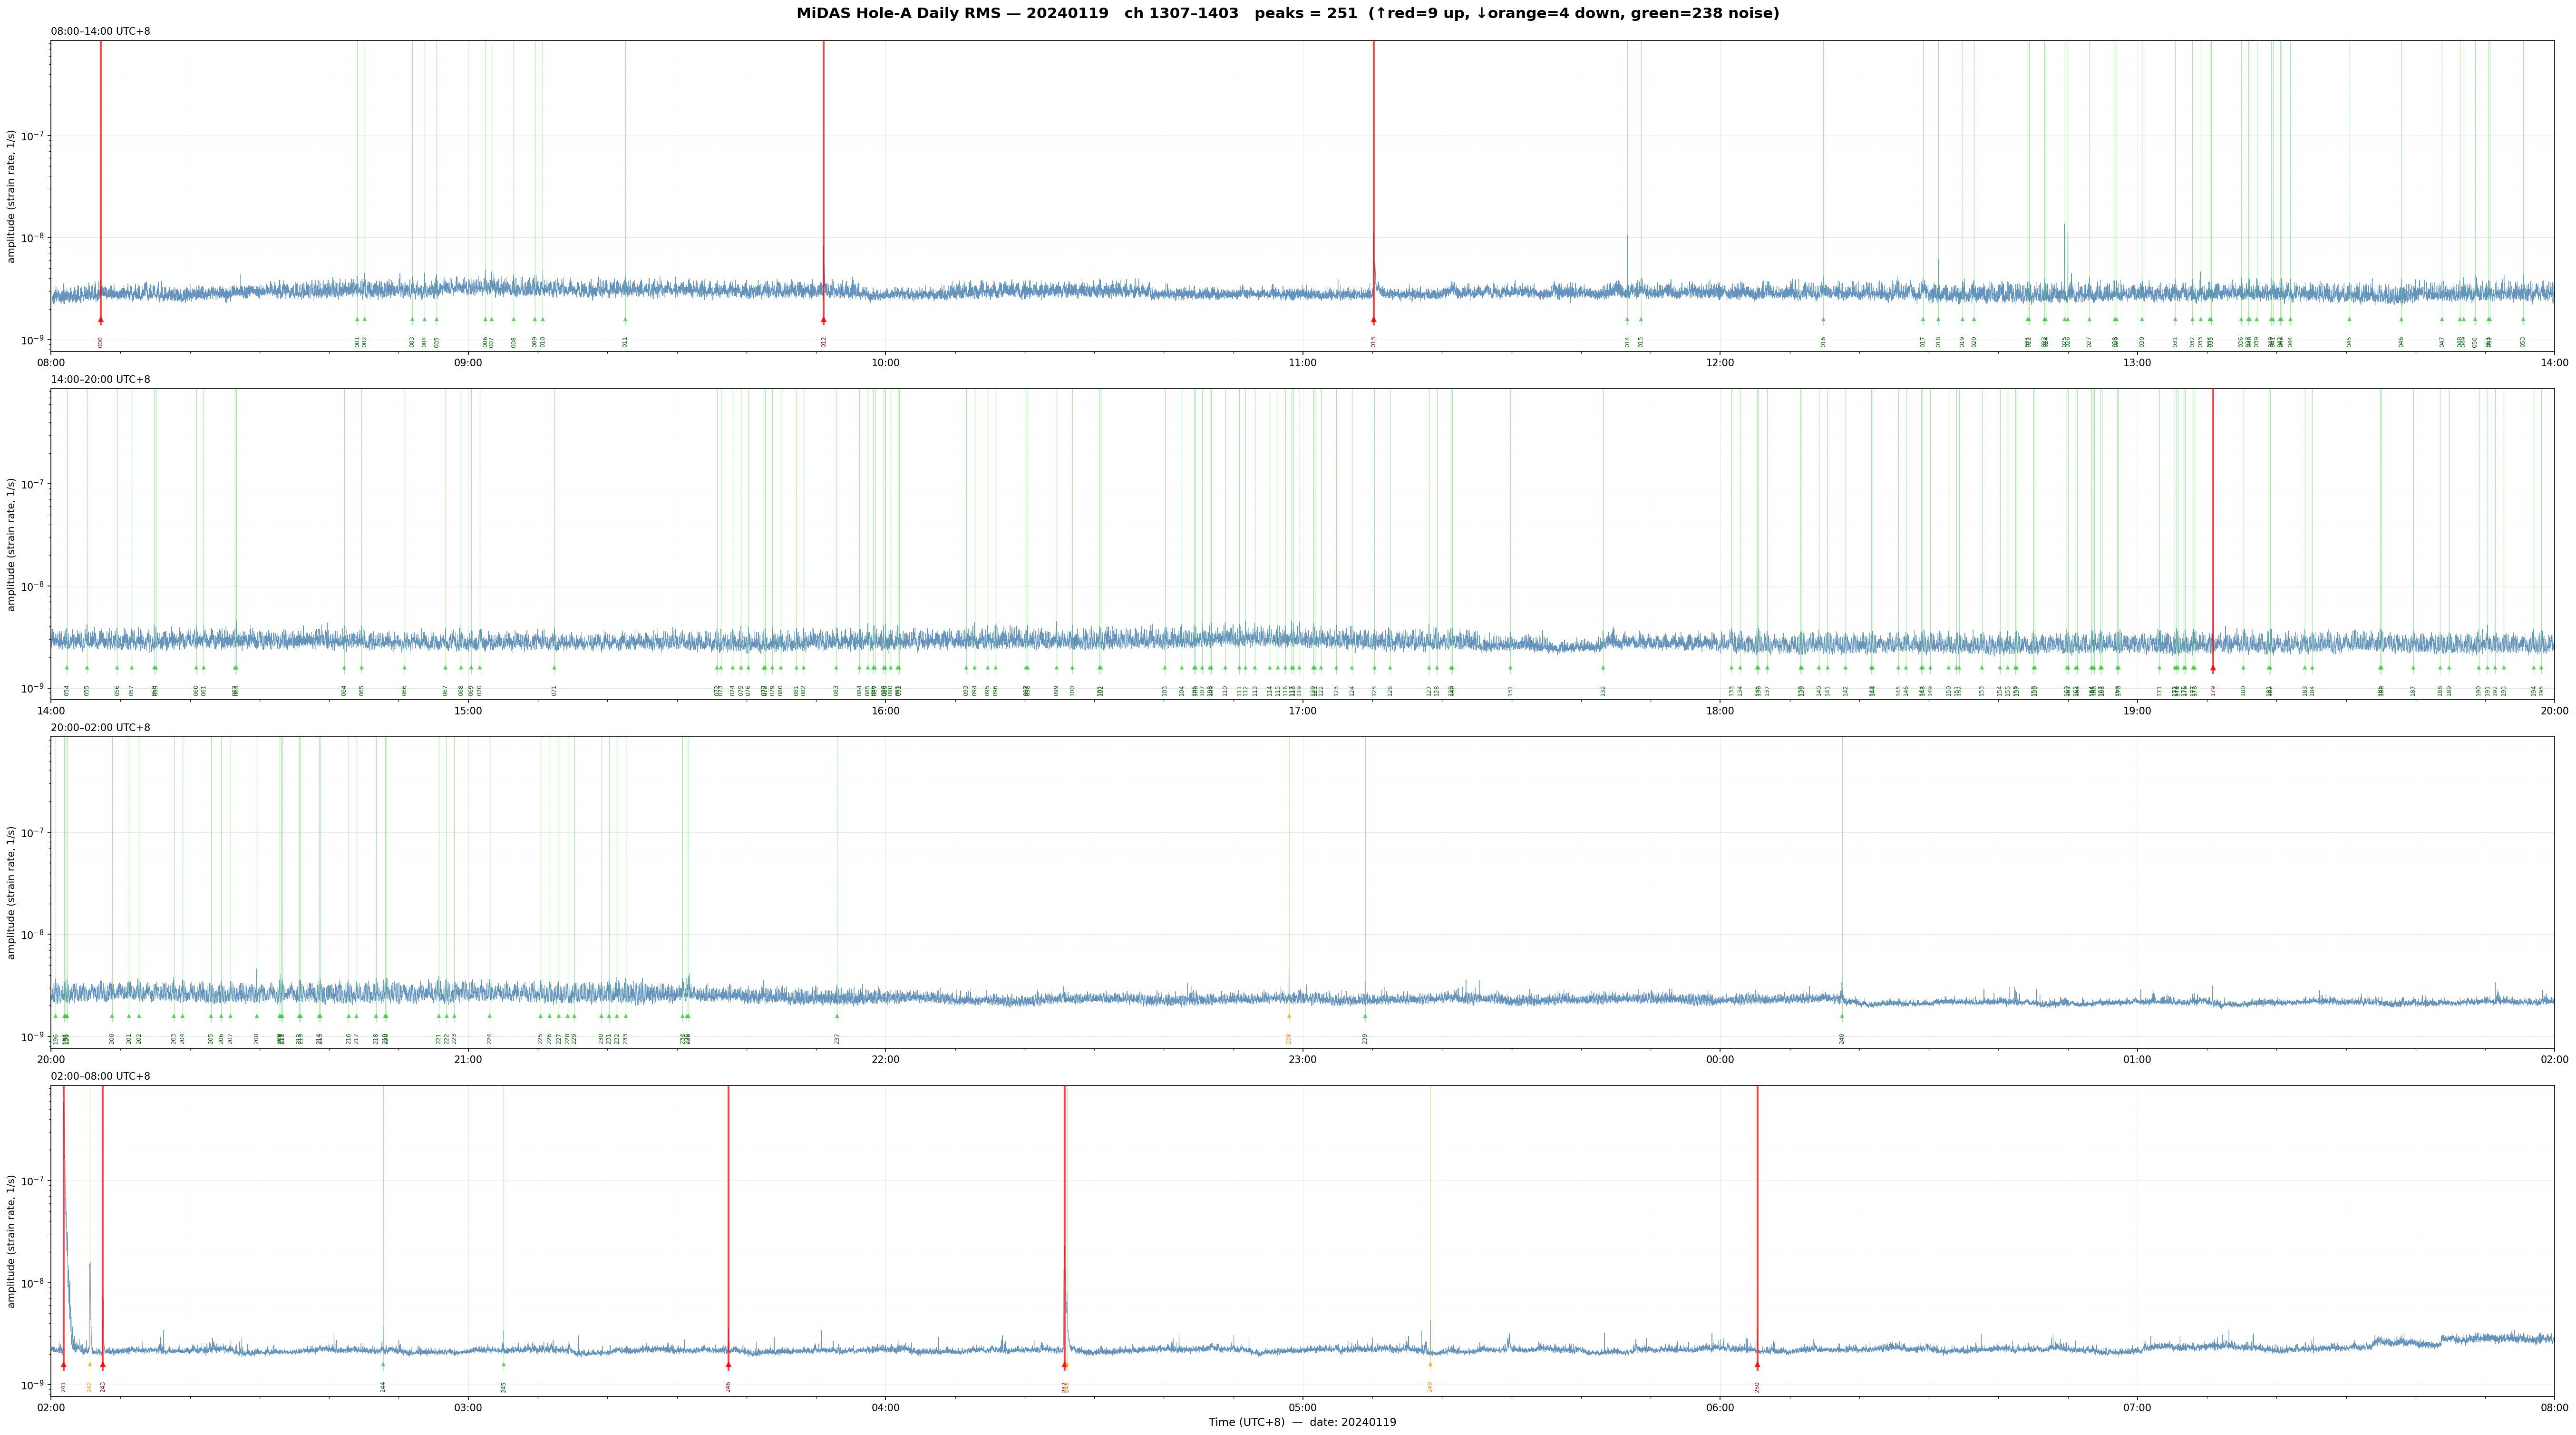This screenshot has height=1435, width=2576.
Task: Select the green noise marker numbered 244
Action: pyautogui.click(x=383, y=1365)
